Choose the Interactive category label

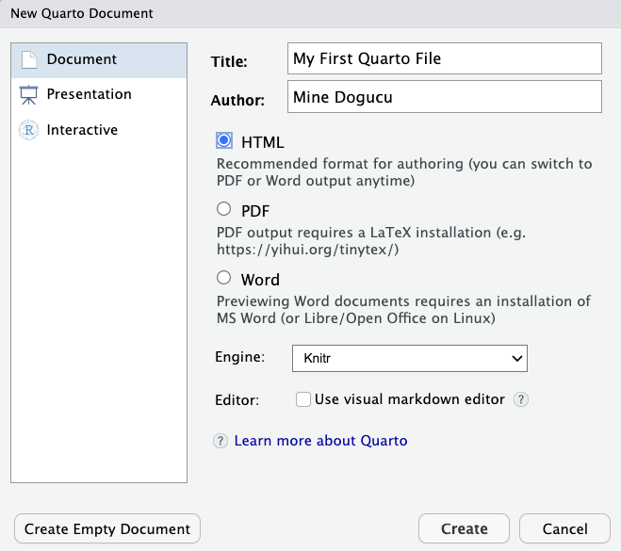point(82,130)
